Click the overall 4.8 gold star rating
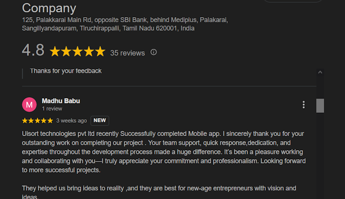The image size is (345, 199). pyautogui.click(x=77, y=52)
